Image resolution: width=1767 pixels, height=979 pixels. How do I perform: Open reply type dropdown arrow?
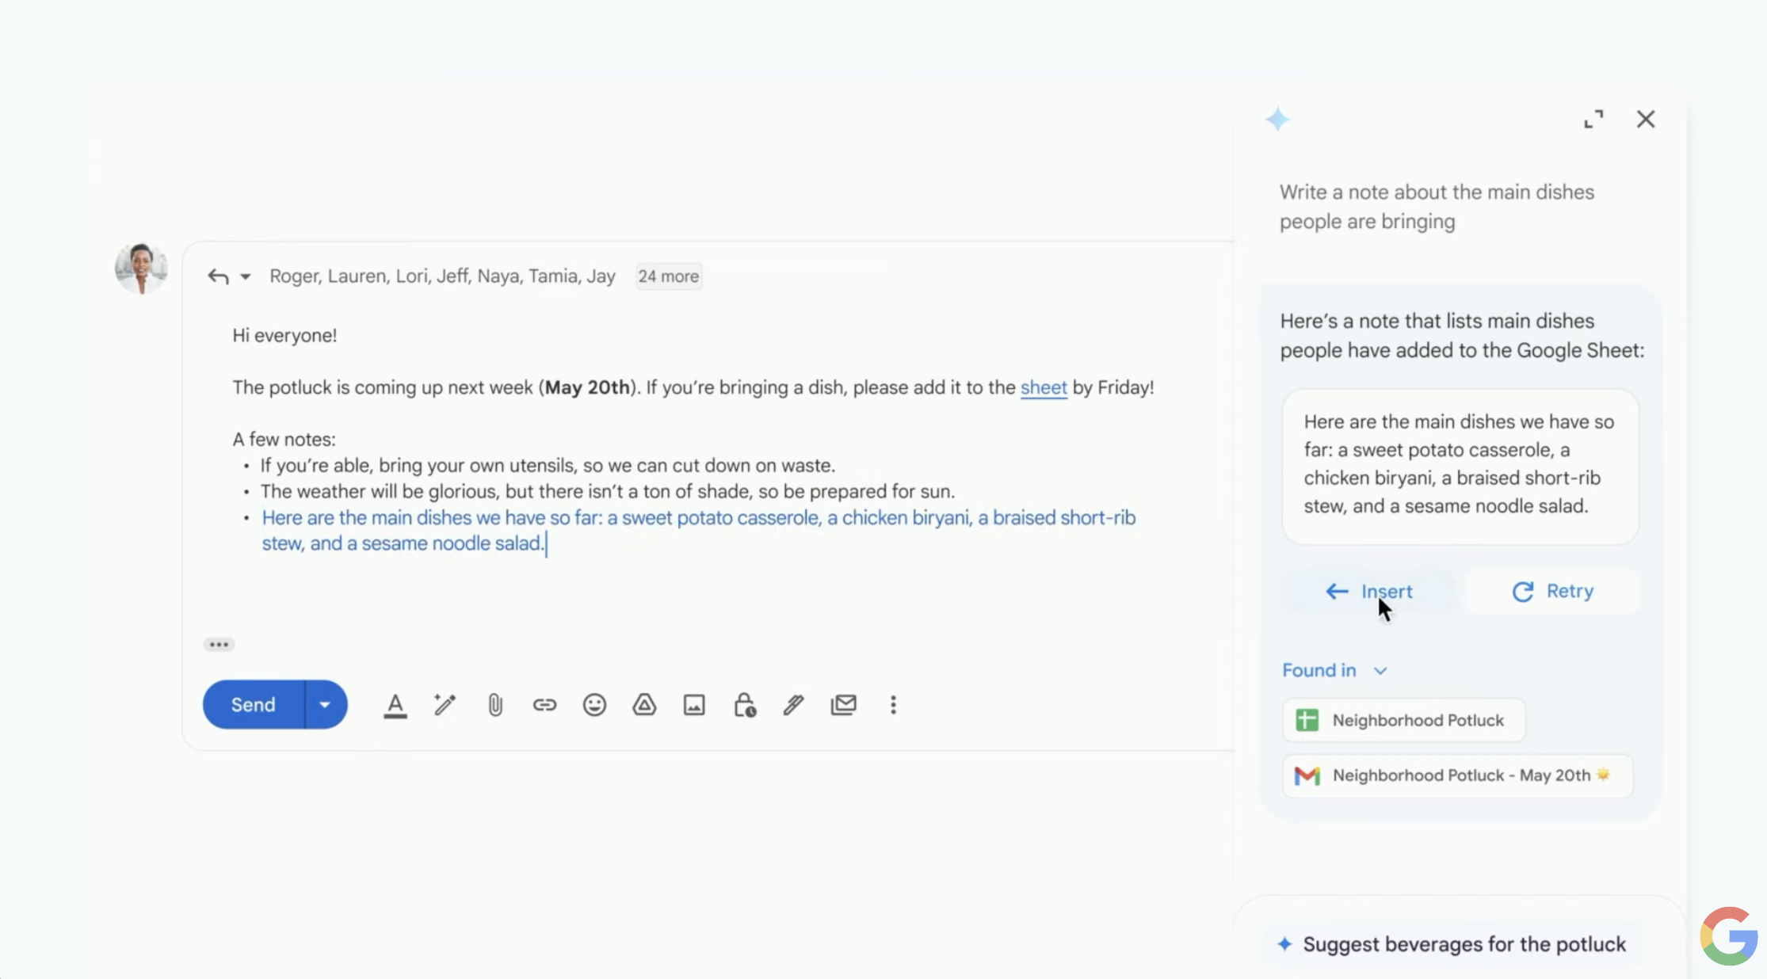(x=246, y=276)
